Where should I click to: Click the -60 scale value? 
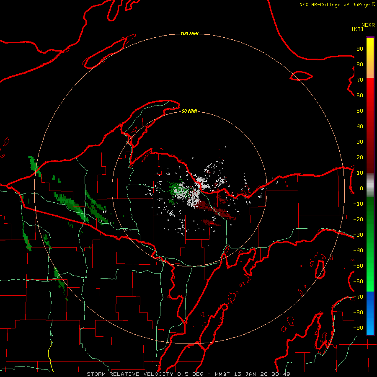(x=358, y=281)
